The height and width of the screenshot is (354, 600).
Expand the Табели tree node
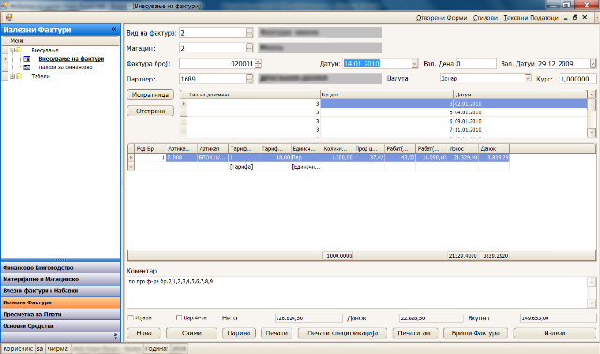(12, 76)
